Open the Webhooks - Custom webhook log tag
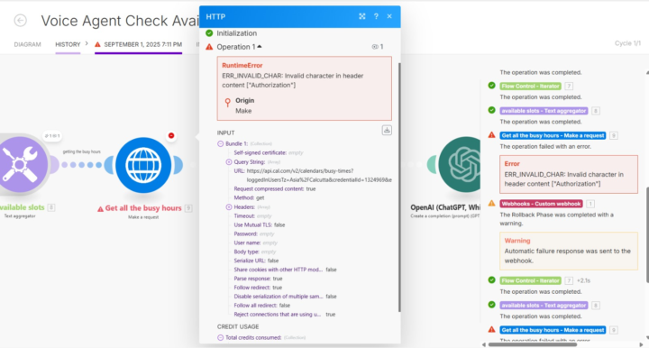Screen dimensions: 649x348 (x=541, y=204)
